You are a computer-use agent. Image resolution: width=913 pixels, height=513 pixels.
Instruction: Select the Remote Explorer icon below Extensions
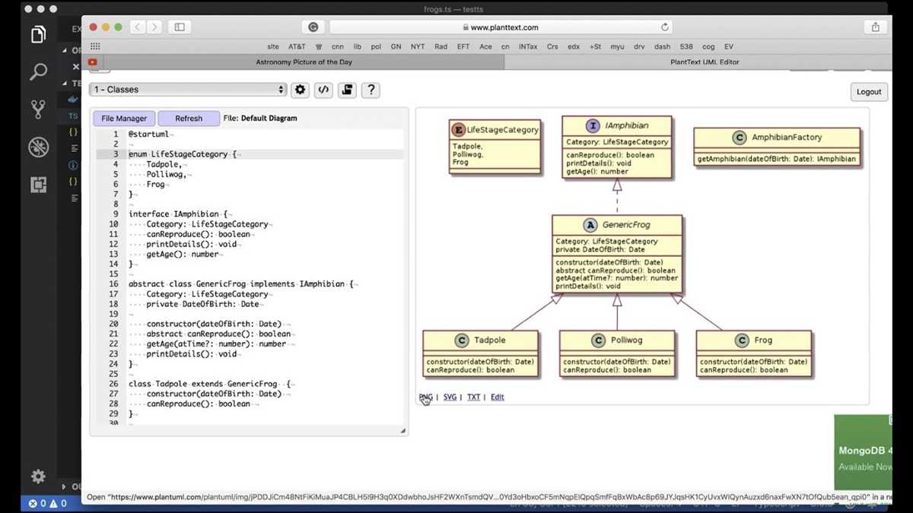coord(38,184)
